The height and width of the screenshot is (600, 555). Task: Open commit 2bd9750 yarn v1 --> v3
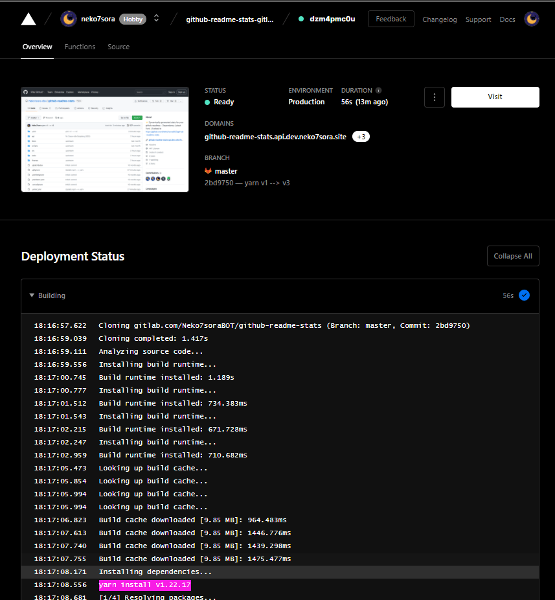(247, 183)
